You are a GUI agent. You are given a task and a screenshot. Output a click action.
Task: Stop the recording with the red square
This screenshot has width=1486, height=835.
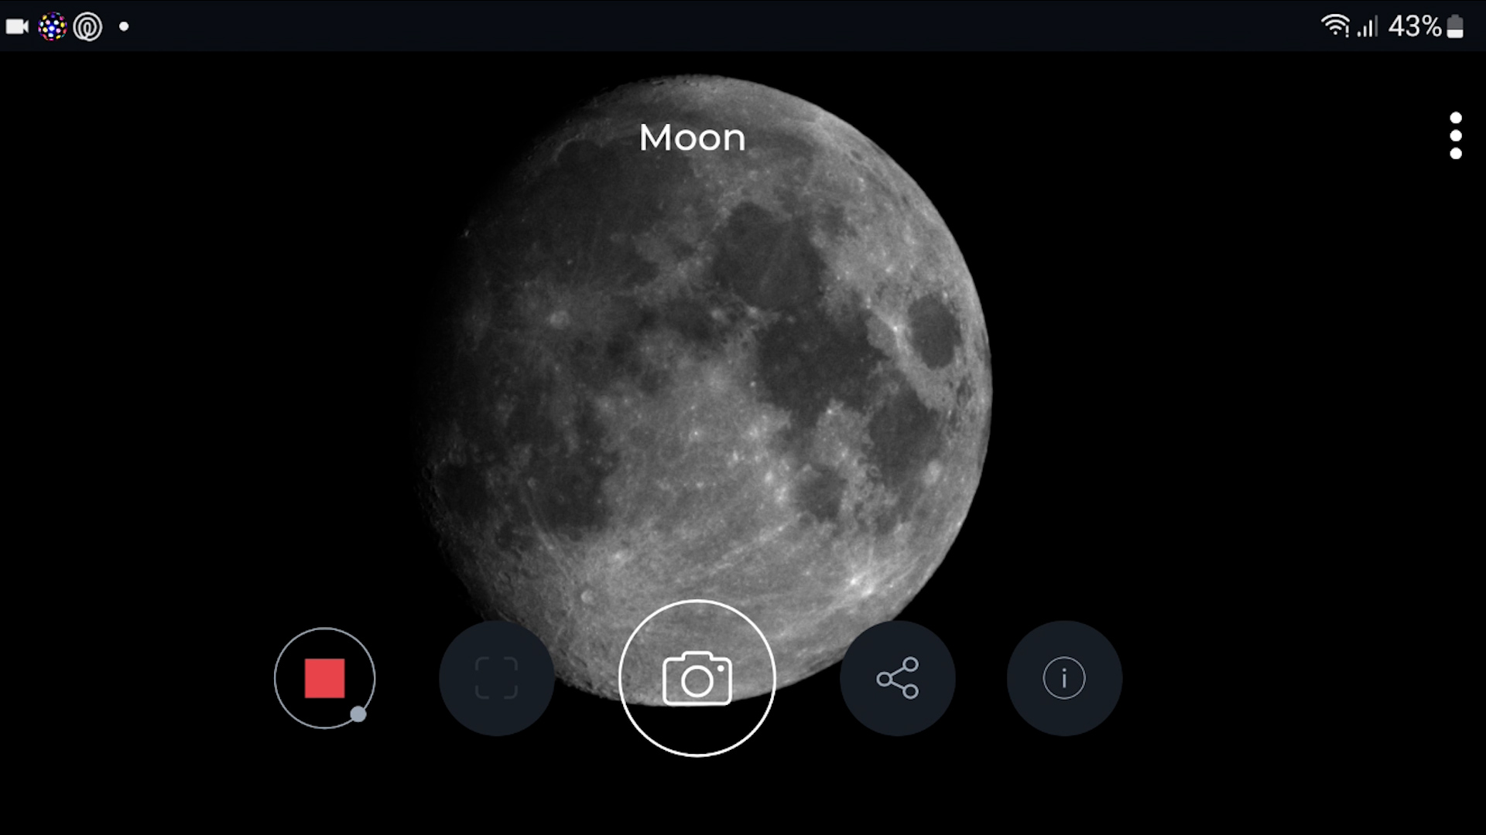coord(324,678)
